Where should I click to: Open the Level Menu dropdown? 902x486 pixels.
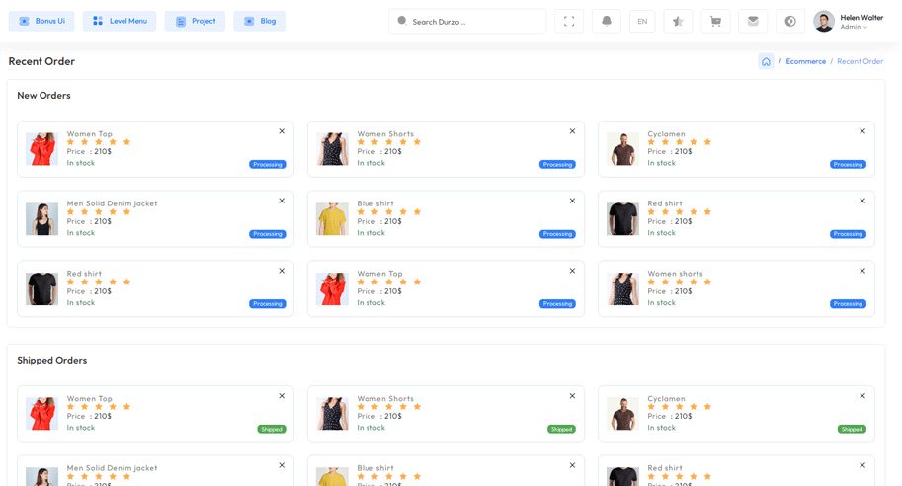[x=120, y=21]
